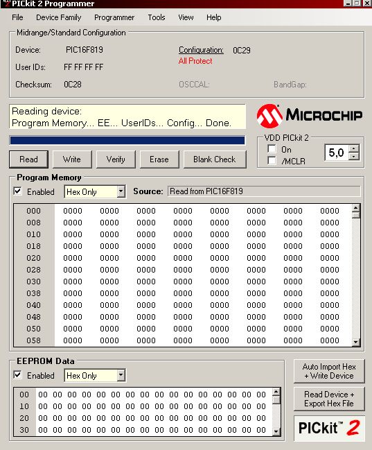Image resolution: width=372 pixels, height=450 pixels.
Task: Select program memory address row 000
Action: tap(33, 211)
